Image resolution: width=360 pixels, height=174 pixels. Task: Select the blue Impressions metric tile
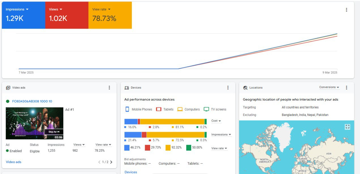tap(23, 15)
